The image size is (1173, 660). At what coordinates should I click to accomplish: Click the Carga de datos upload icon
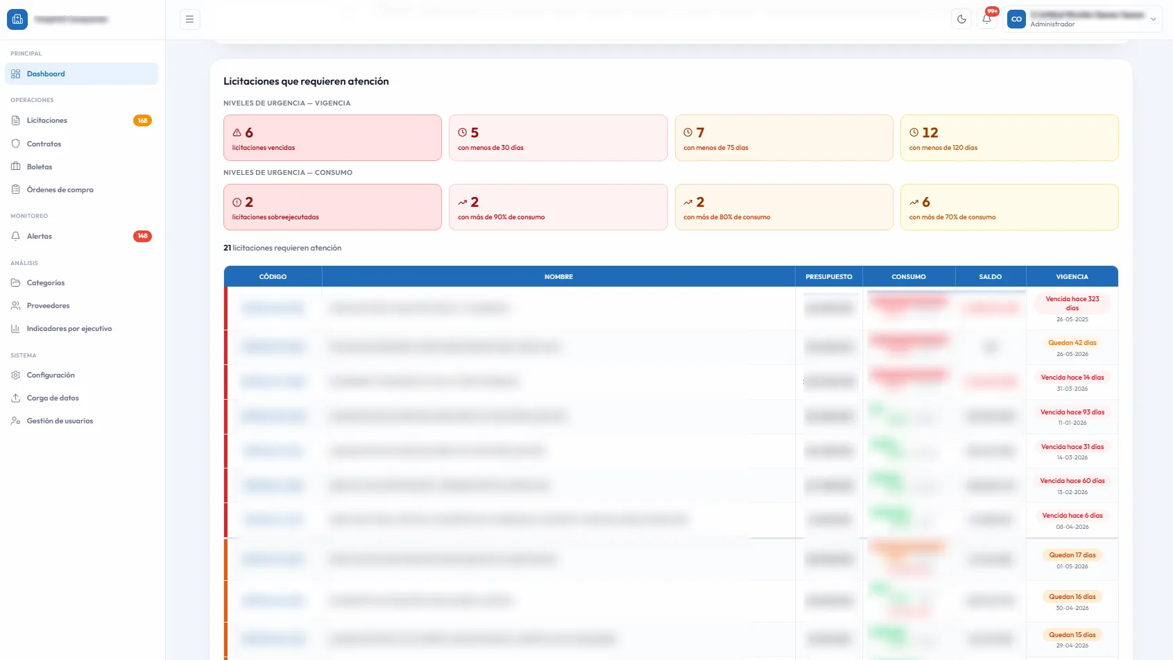point(15,398)
